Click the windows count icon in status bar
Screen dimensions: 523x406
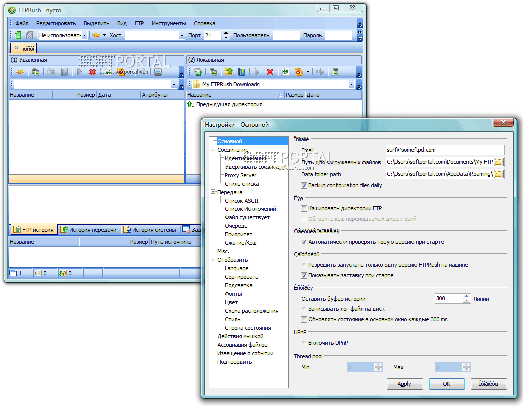pos(13,273)
